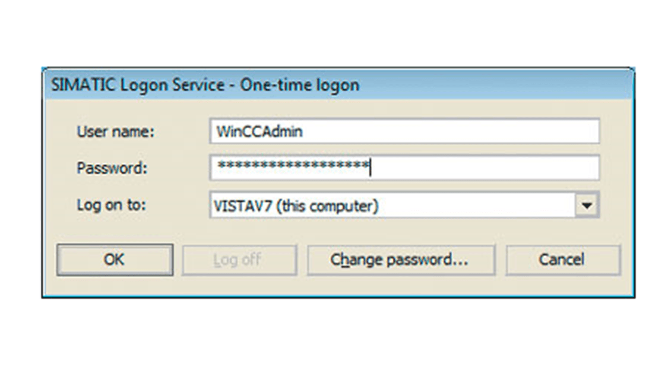Screen dimensions: 668x376
Task: Click the Password: label
Action: pyautogui.click(x=112, y=168)
